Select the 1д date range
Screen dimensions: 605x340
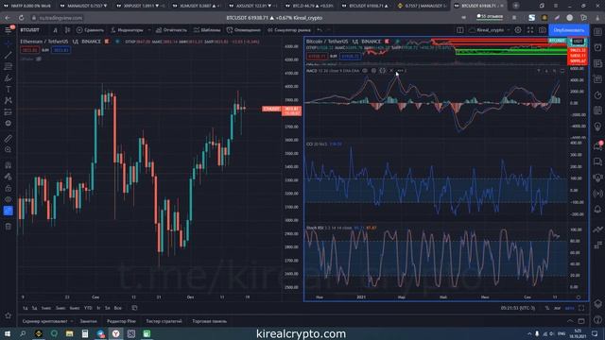tap(26, 308)
